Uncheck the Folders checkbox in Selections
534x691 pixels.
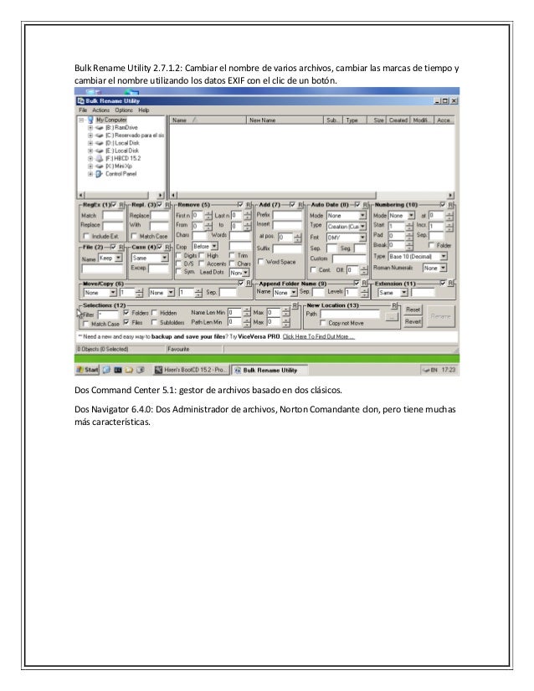click(126, 313)
